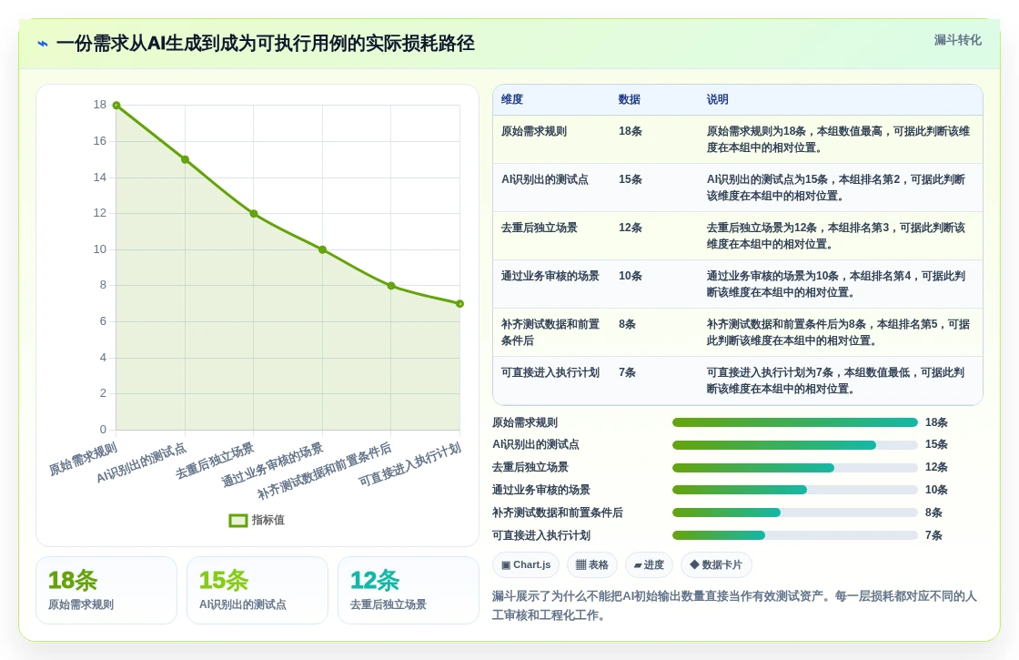1019x660 pixels.
Task: Select the 进度 chip
Action: click(x=649, y=564)
